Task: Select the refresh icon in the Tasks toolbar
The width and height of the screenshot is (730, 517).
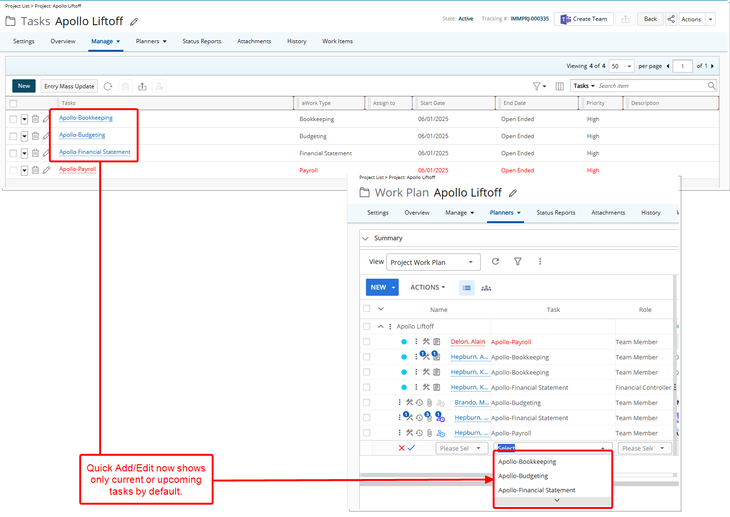Action: [108, 86]
